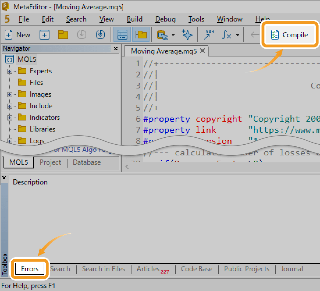
Task: Toggle the Toolbox panel toolbar button
Action: point(122,35)
